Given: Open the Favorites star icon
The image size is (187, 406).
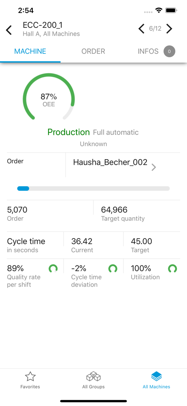Looking at the screenshot, I should (x=30, y=377).
